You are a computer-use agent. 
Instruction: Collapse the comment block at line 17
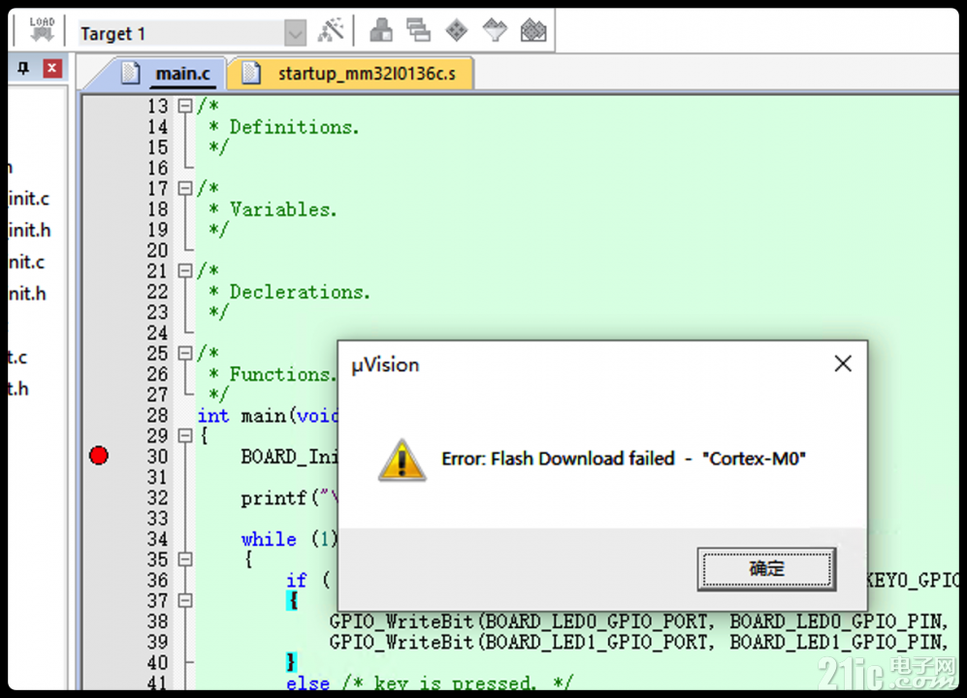pos(185,188)
